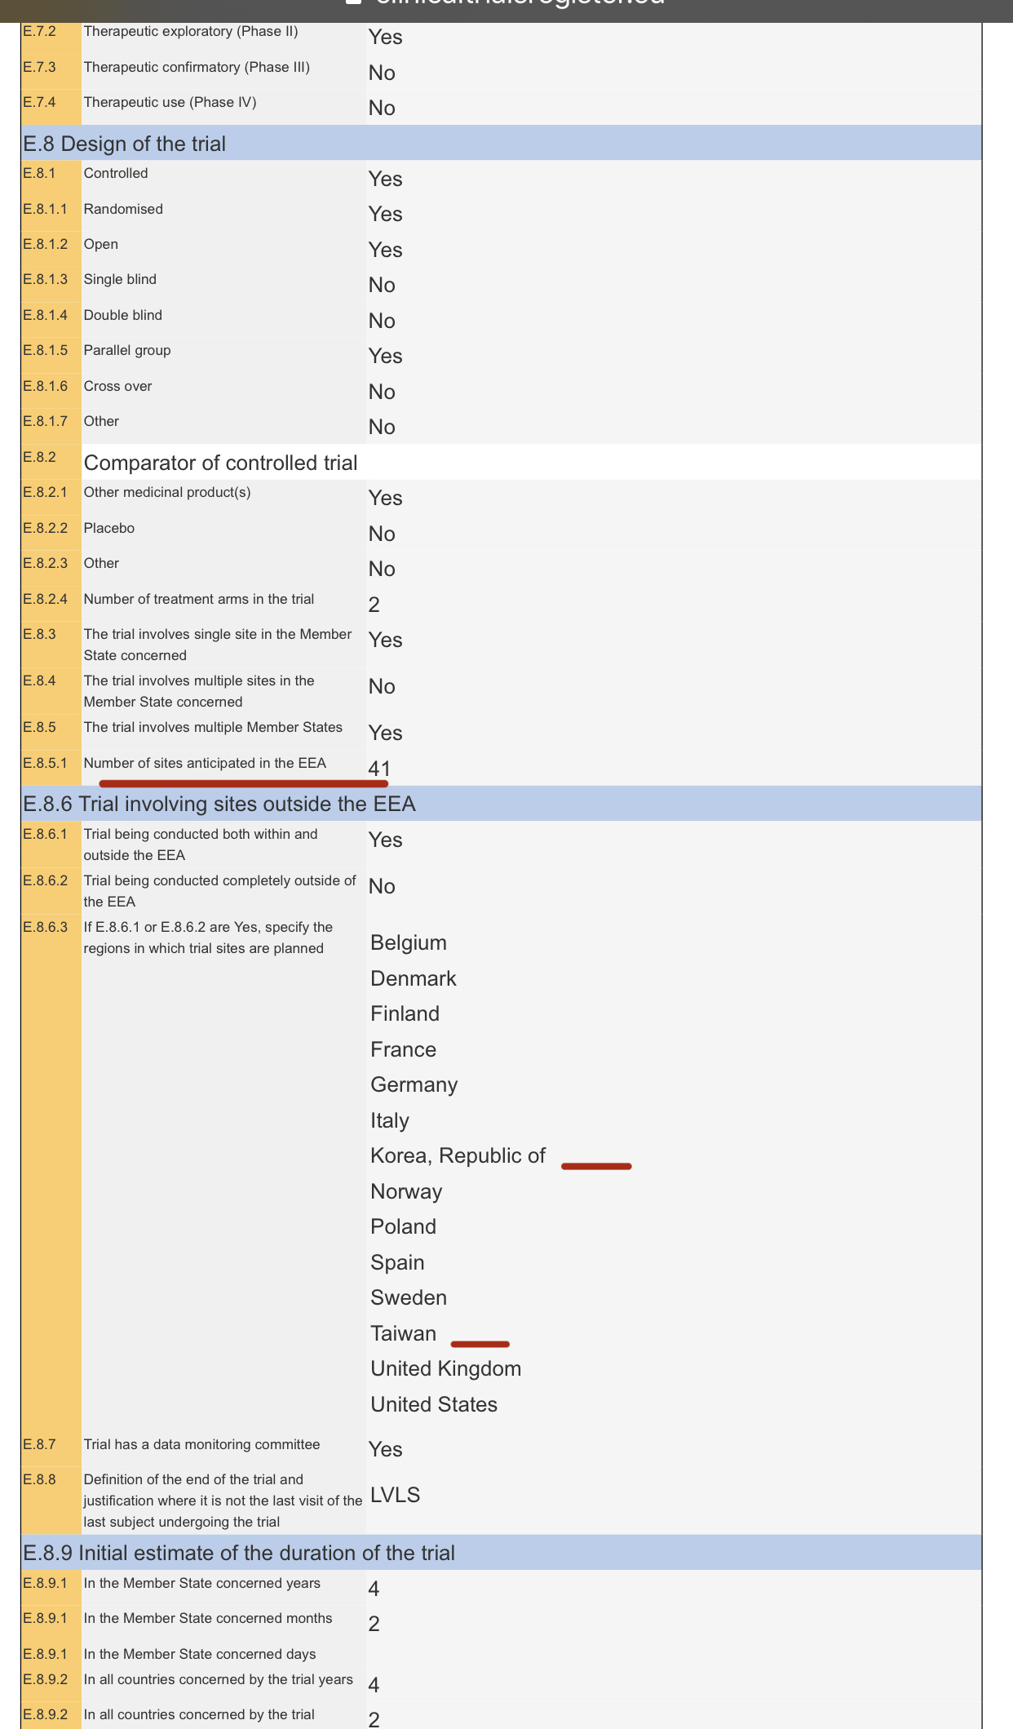Click the value 41 for EEA sites

click(x=379, y=768)
